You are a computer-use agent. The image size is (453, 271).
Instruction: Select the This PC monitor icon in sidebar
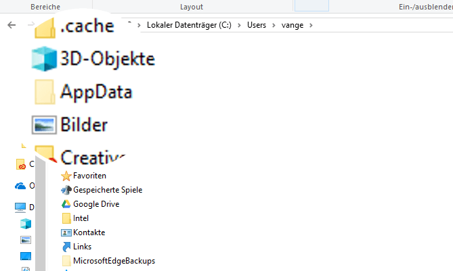(20, 207)
